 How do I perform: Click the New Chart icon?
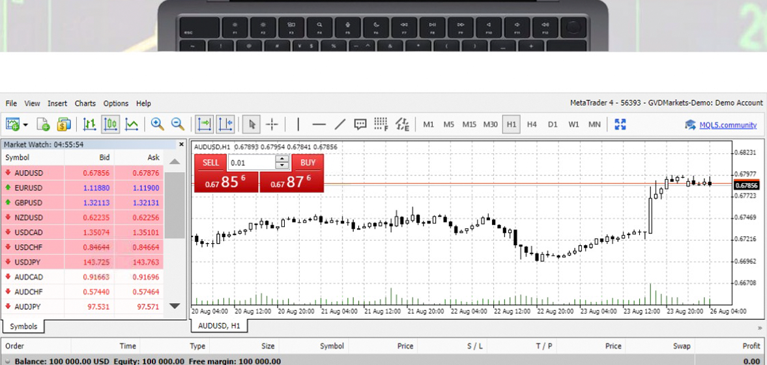pyautogui.click(x=12, y=124)
